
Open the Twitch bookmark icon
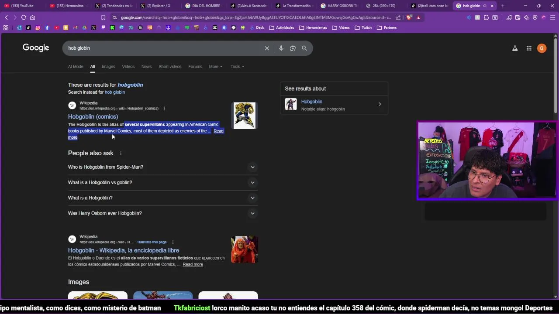pos(103,27)
